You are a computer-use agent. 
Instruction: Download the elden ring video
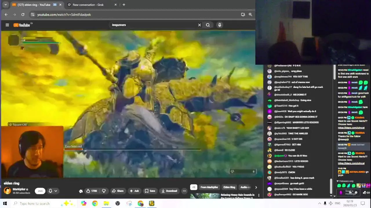click(169, 191)
